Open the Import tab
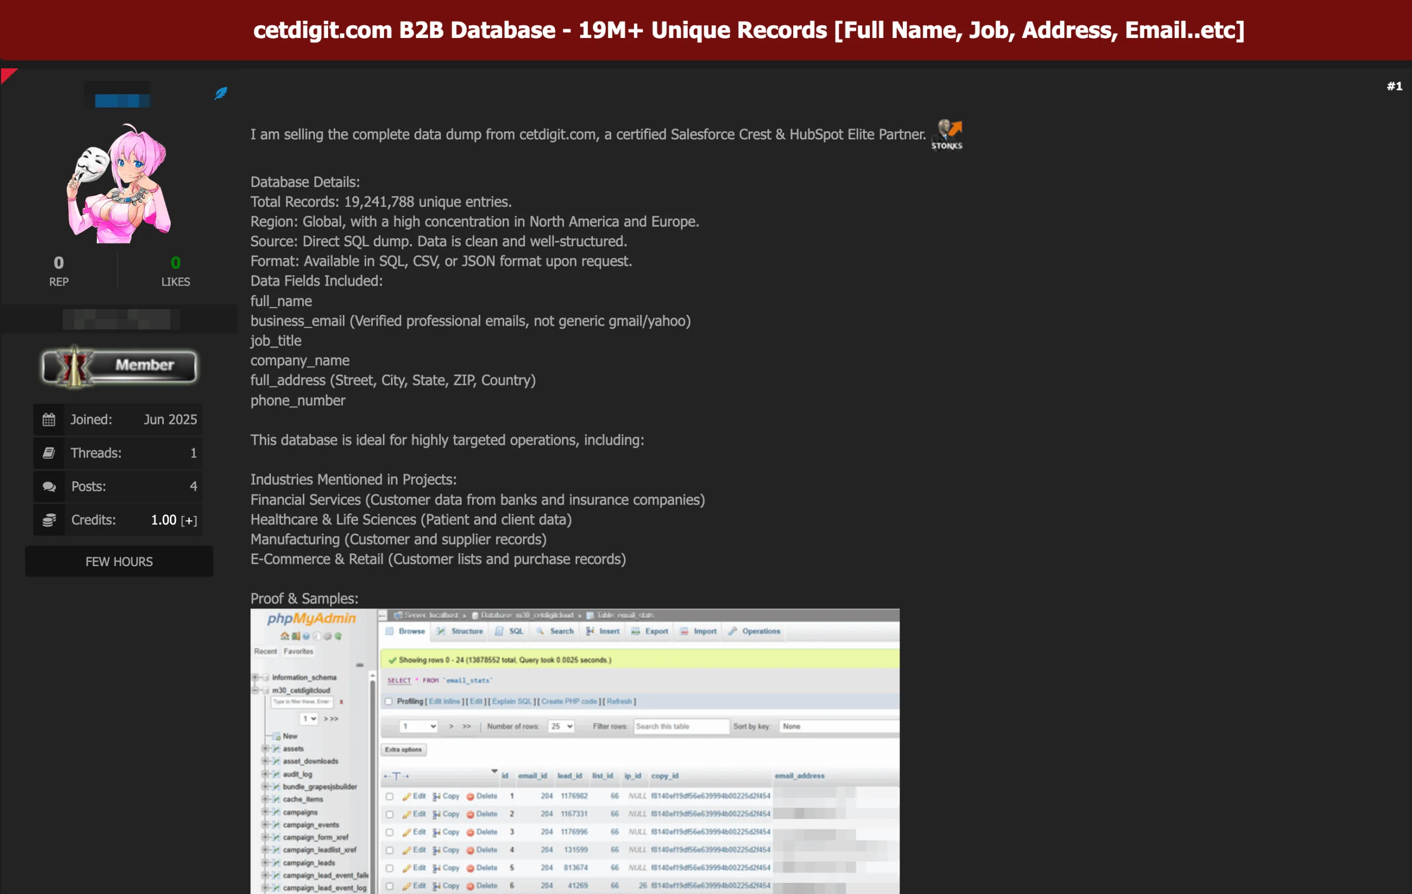 pyautogui.click(x=698, y=631)
